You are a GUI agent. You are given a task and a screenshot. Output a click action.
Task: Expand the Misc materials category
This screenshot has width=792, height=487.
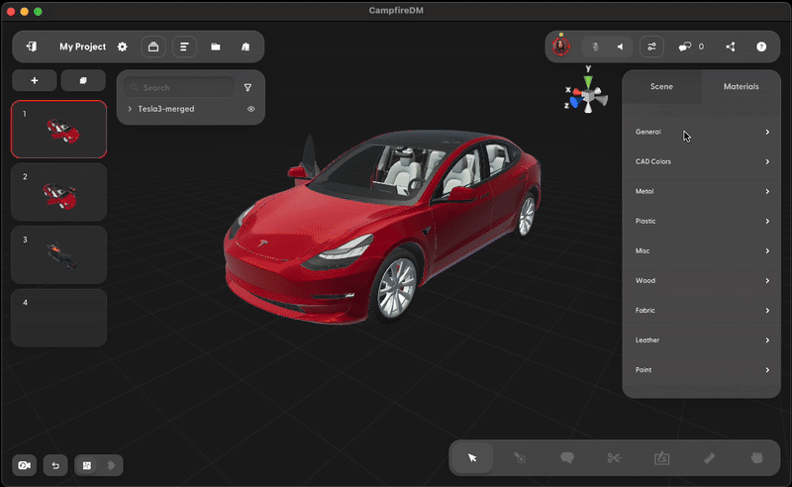pyautogui.click(x=702, y=251)
